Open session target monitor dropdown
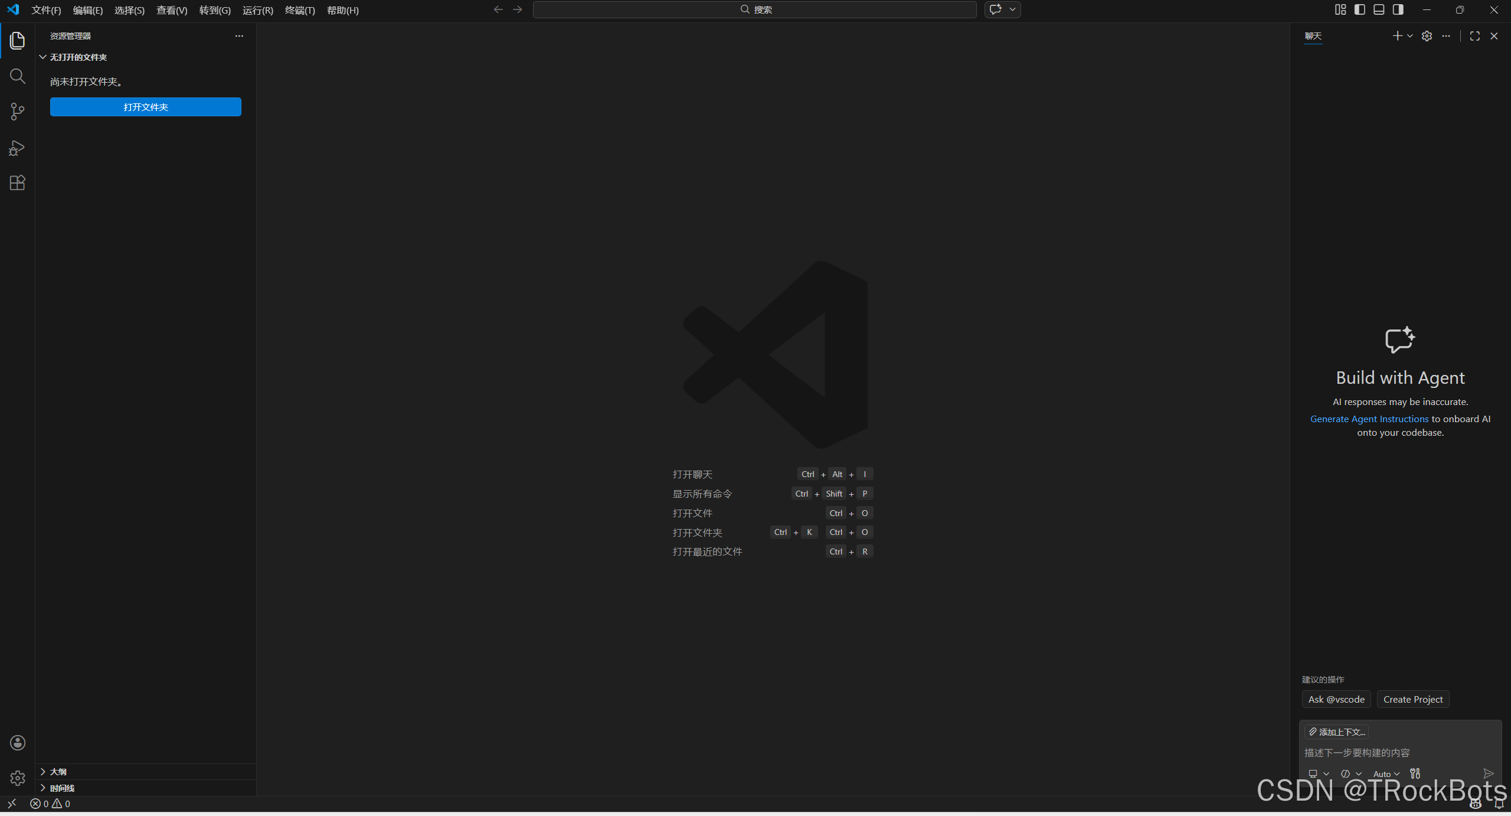 pyautogui.click(x=1319, y=773)
